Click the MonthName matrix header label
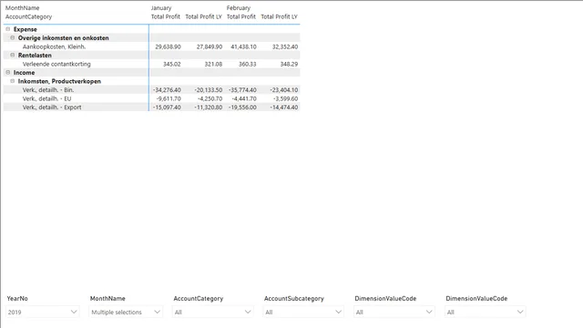The image size is (583, 328). click(x=22, y=8)
